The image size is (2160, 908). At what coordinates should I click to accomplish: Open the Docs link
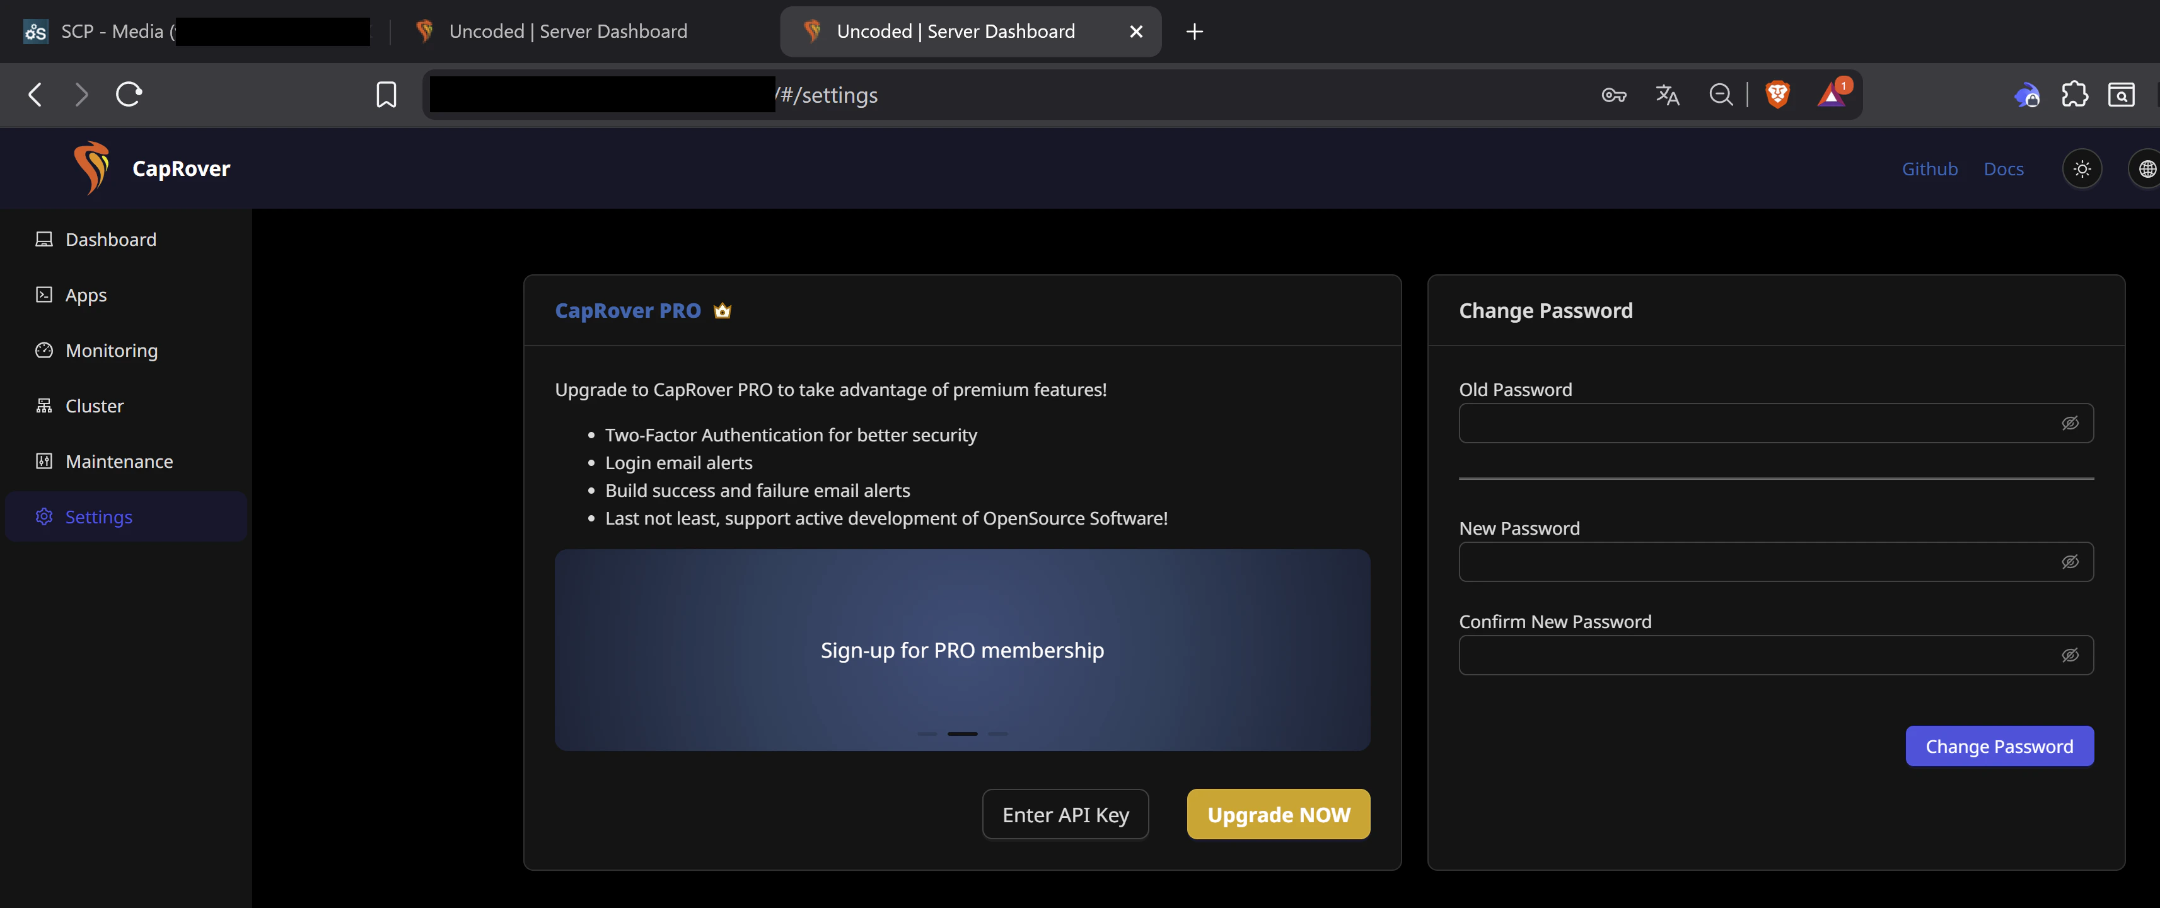(x=2003, y=170)
